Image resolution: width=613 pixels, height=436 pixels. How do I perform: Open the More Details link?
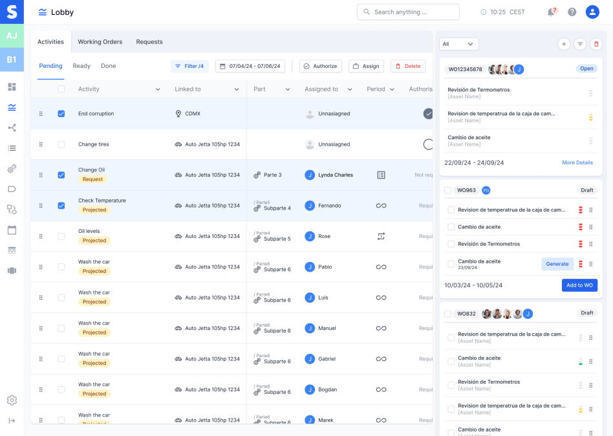(577, 163)
